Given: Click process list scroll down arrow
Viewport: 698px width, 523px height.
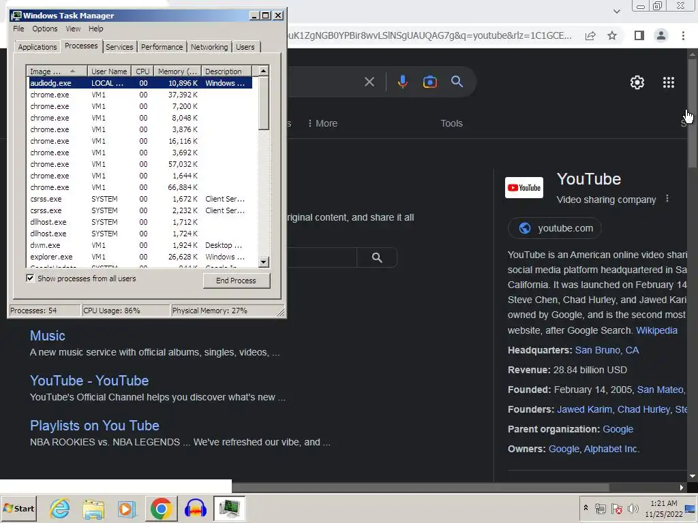Looking at the screenshot, I should pyautogui.click(x=264, y=262).
